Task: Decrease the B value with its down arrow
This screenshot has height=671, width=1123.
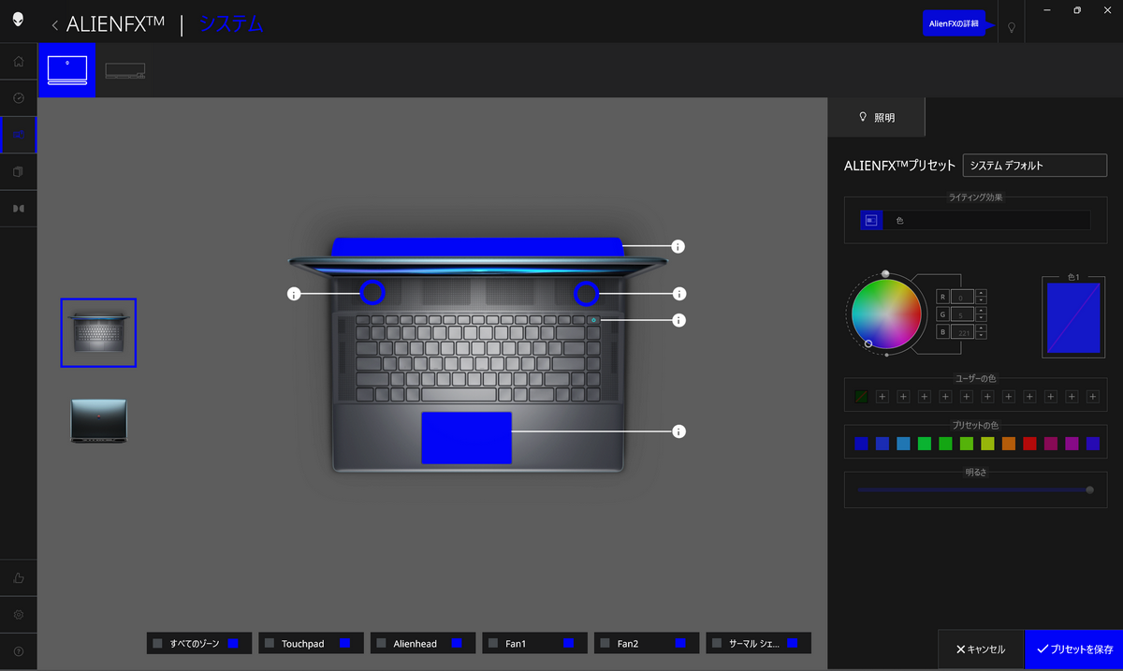Action: coord(981,336)
